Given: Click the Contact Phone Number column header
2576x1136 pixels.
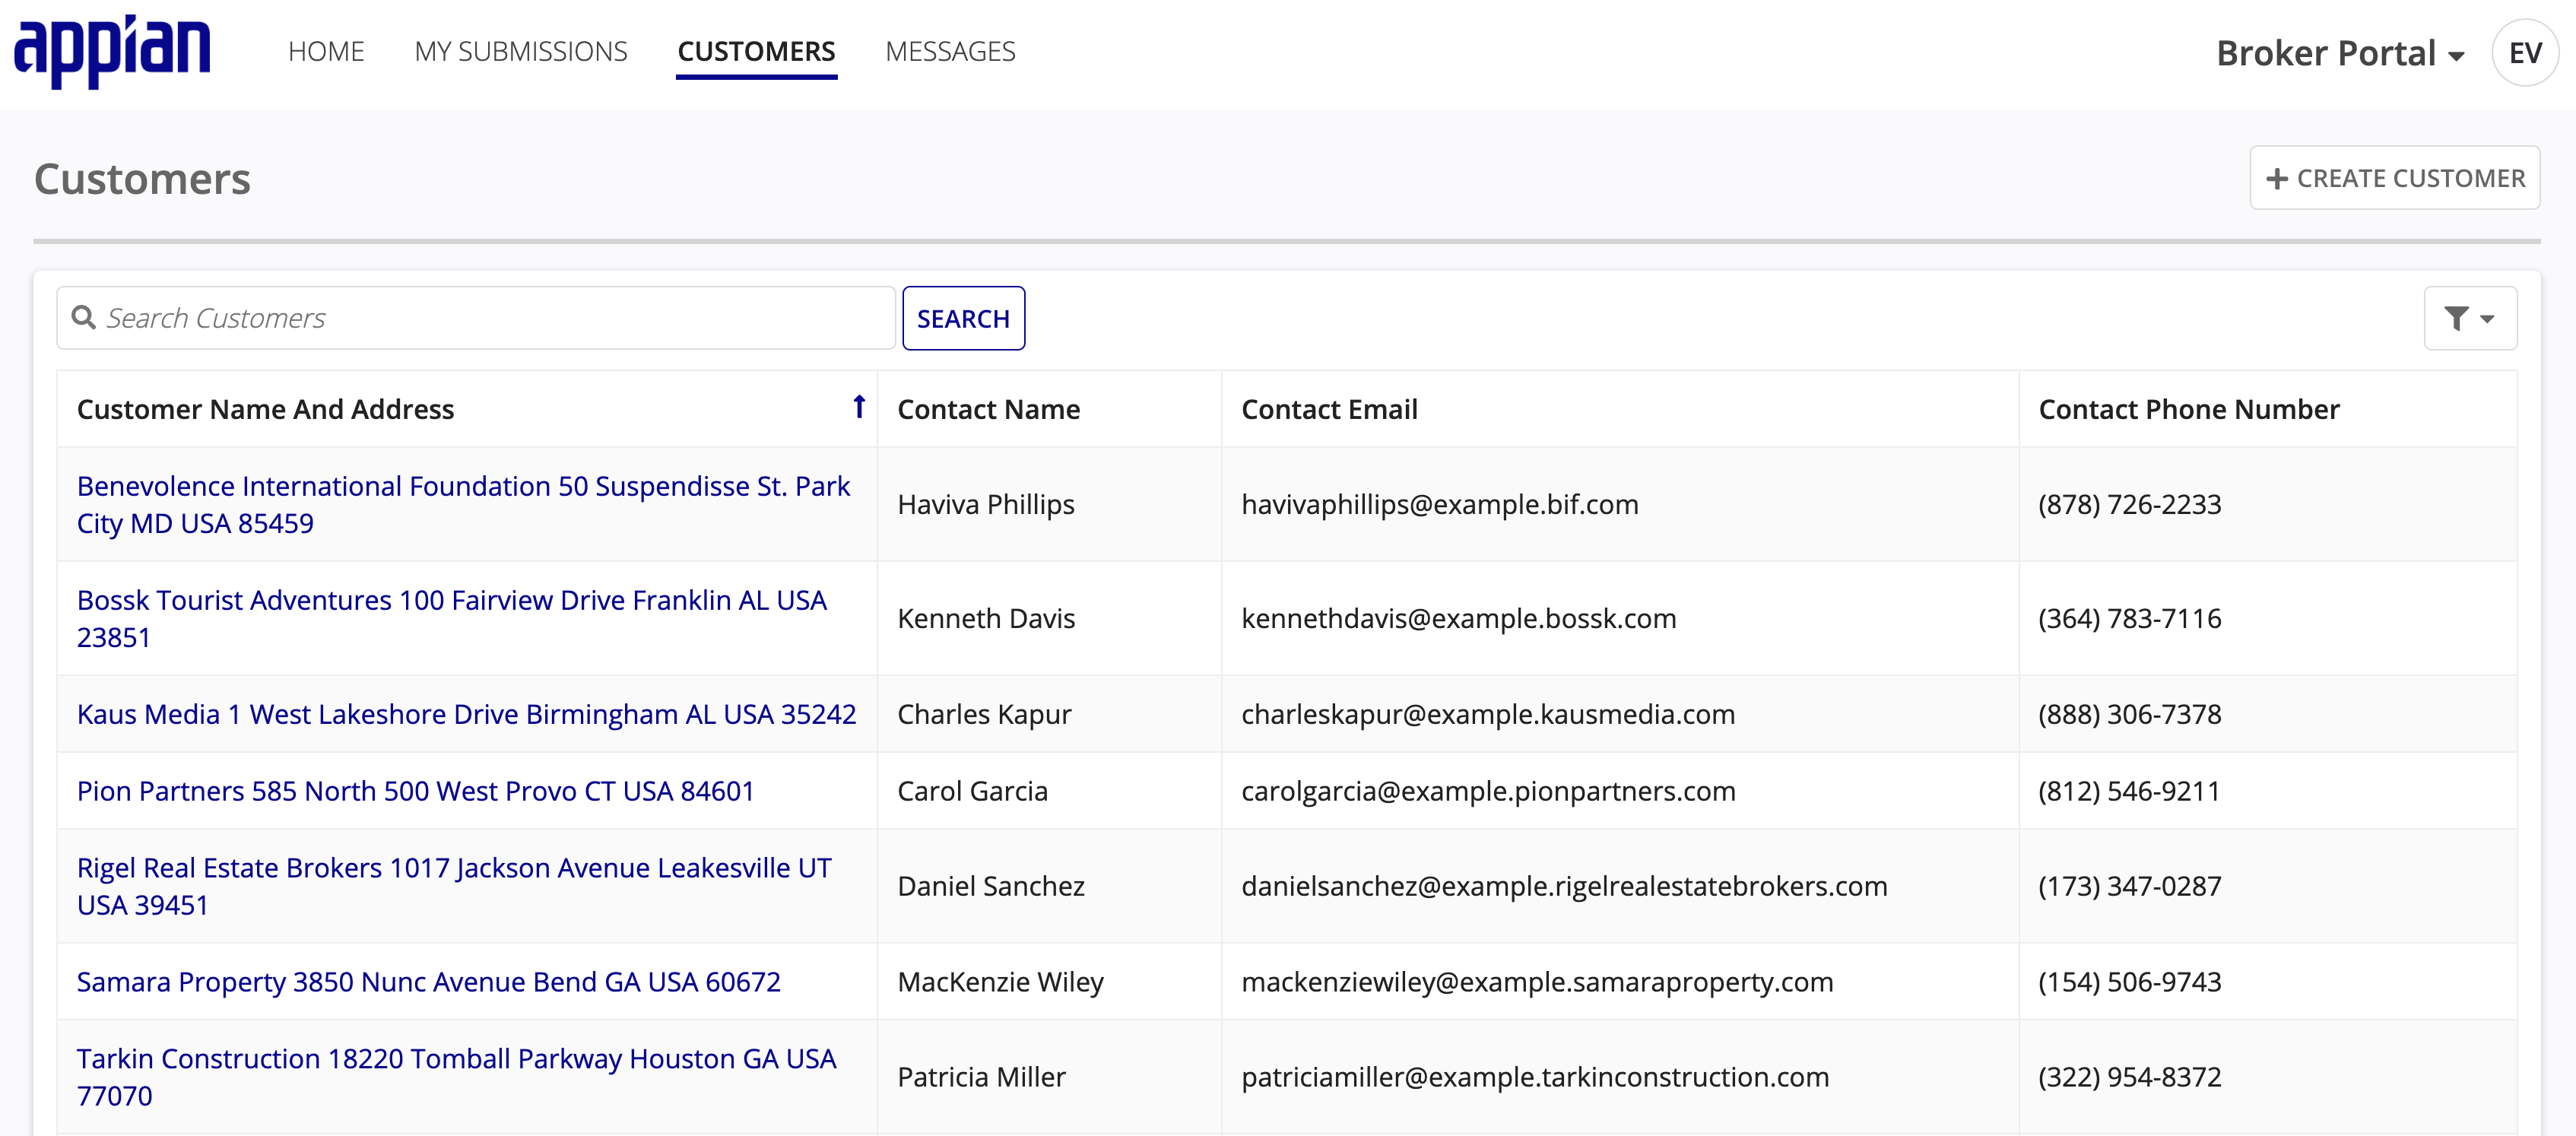Looking at the screenshot, I should click(2188, 409).
